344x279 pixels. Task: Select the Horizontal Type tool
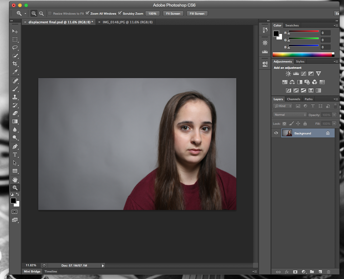(x=15, y=155)
